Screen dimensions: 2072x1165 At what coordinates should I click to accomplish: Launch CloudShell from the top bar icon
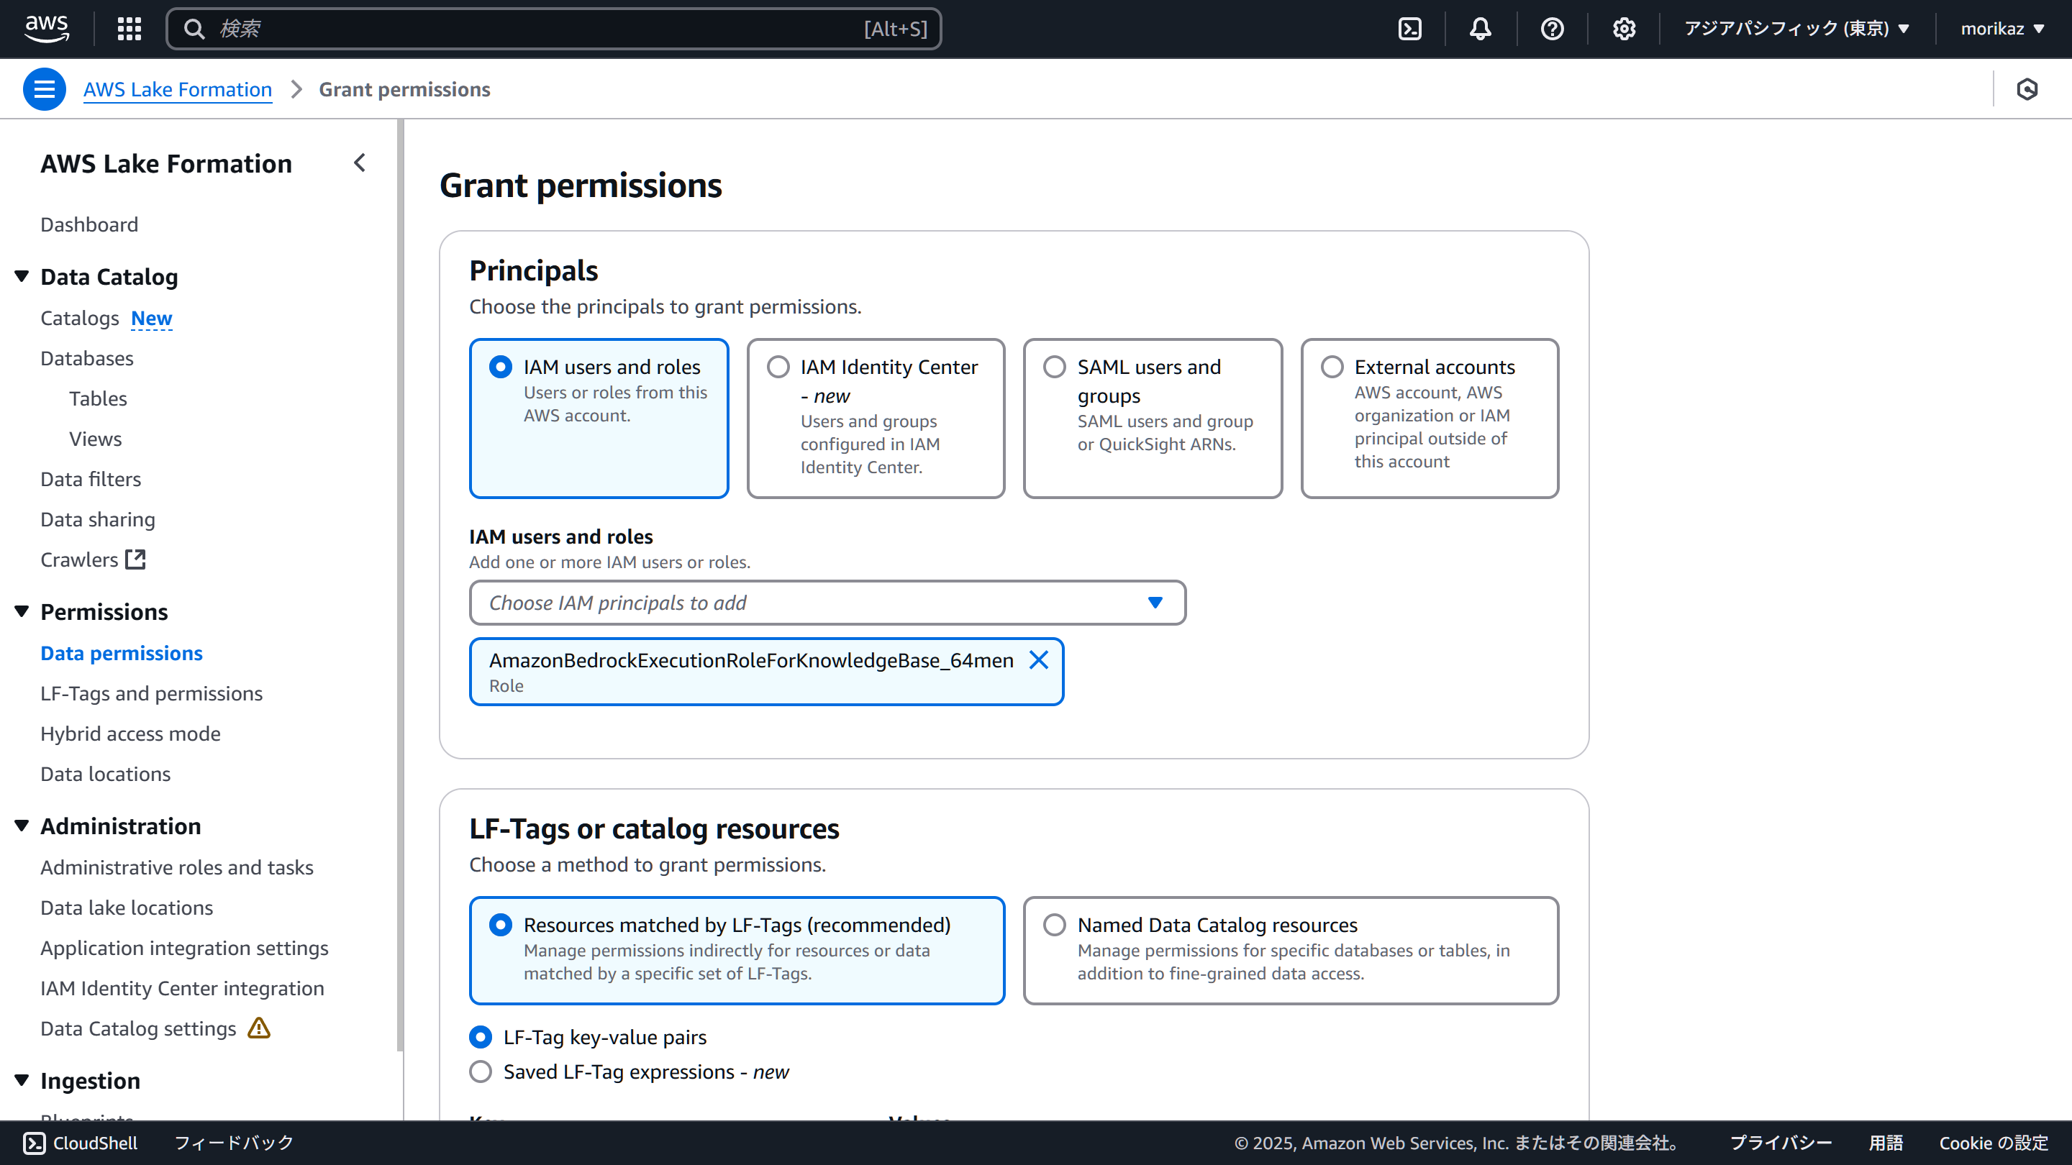[x=1410, y=29]
